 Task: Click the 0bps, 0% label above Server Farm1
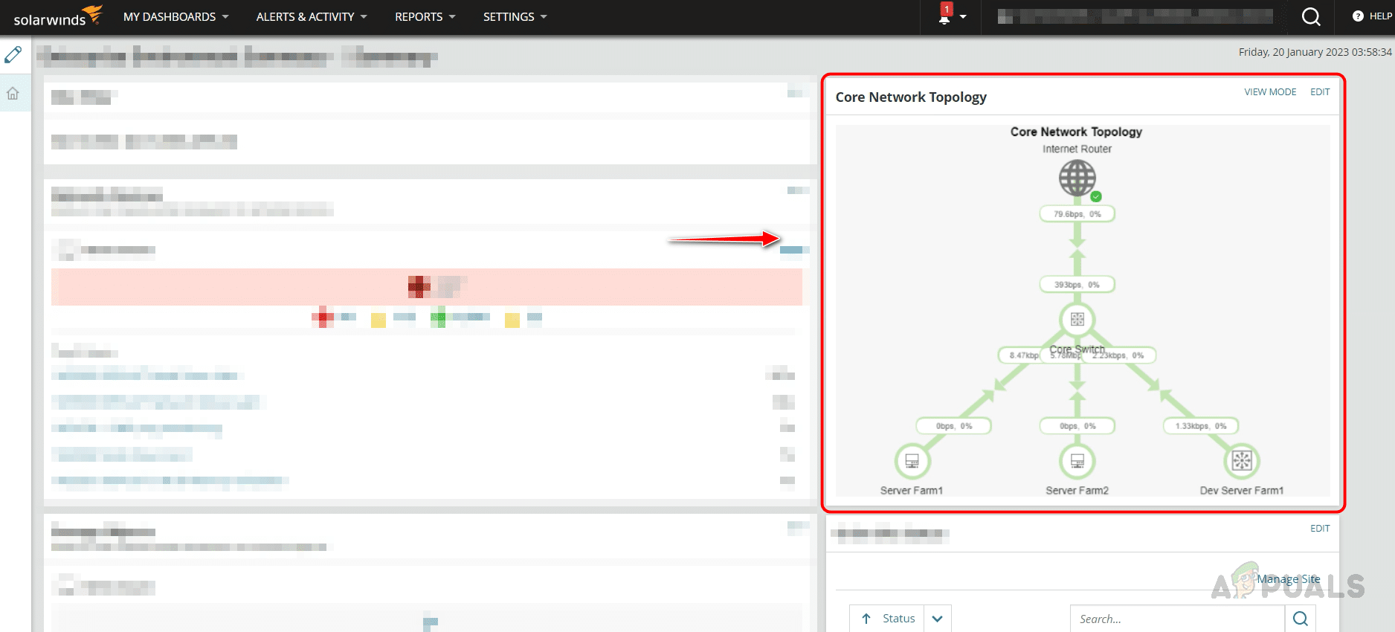pyautogui.click(x=954, y=426)
